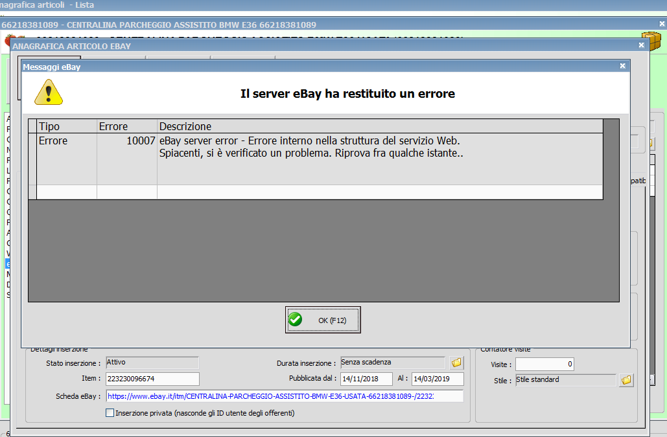
Task: Click the Pubblicata dal date field 14/11/2018
Action: 366,379
